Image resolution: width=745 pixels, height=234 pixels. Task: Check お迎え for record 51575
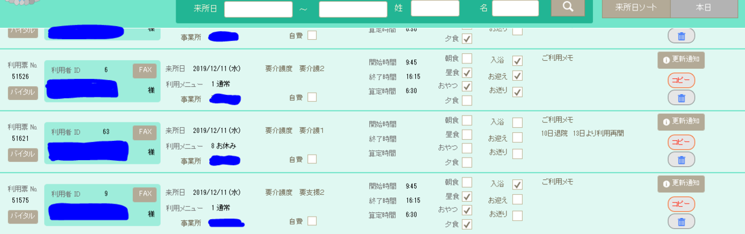pyautogui.click(x=517, y=200)
